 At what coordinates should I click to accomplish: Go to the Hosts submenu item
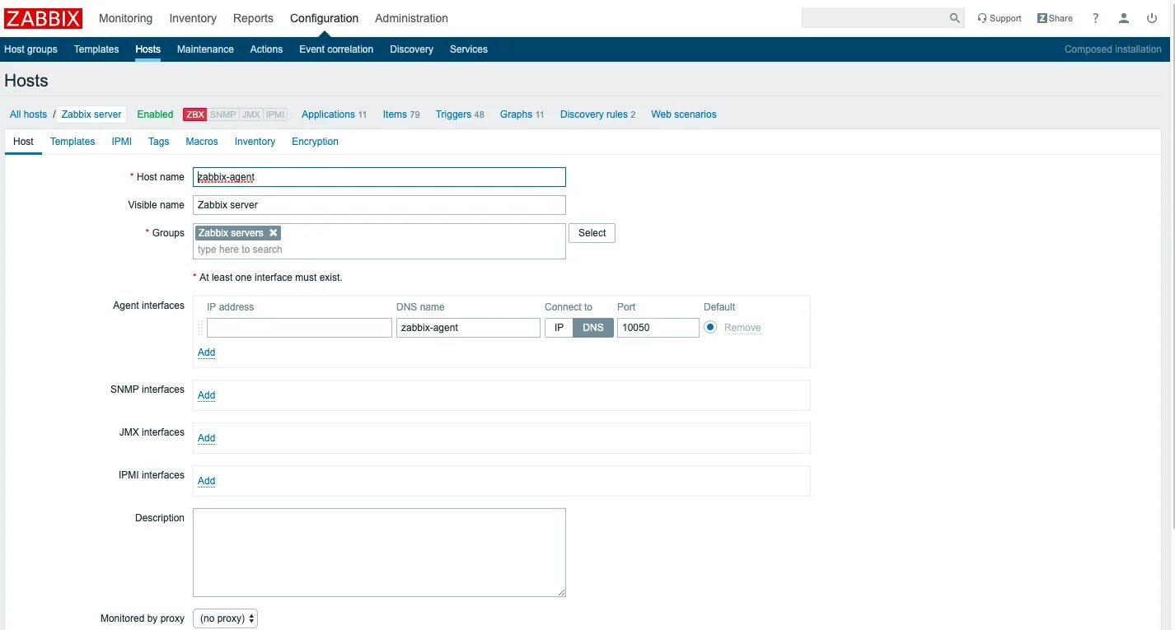click(147, 49)
